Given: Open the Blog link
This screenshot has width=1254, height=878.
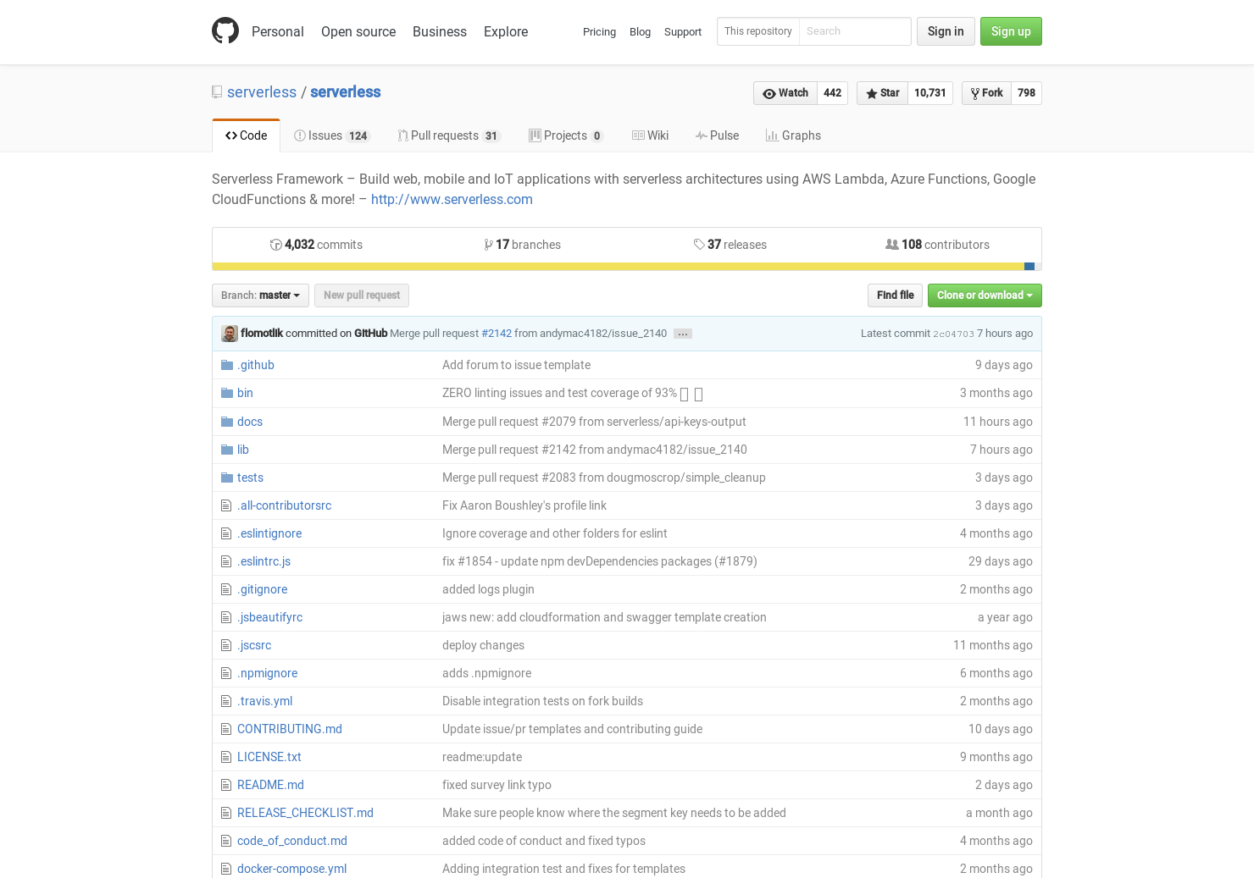Looking at the screenshot, I should (640, 32).
